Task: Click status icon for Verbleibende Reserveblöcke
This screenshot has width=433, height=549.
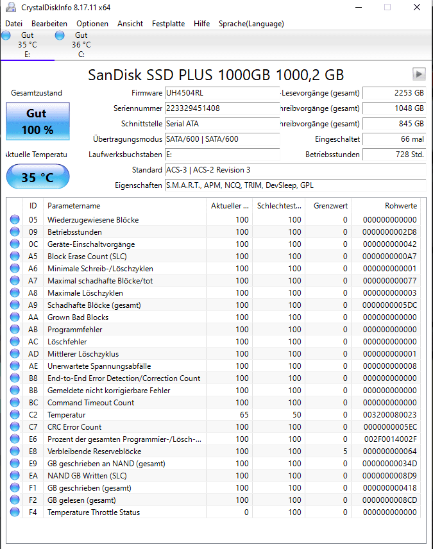Action: (15, 451)
